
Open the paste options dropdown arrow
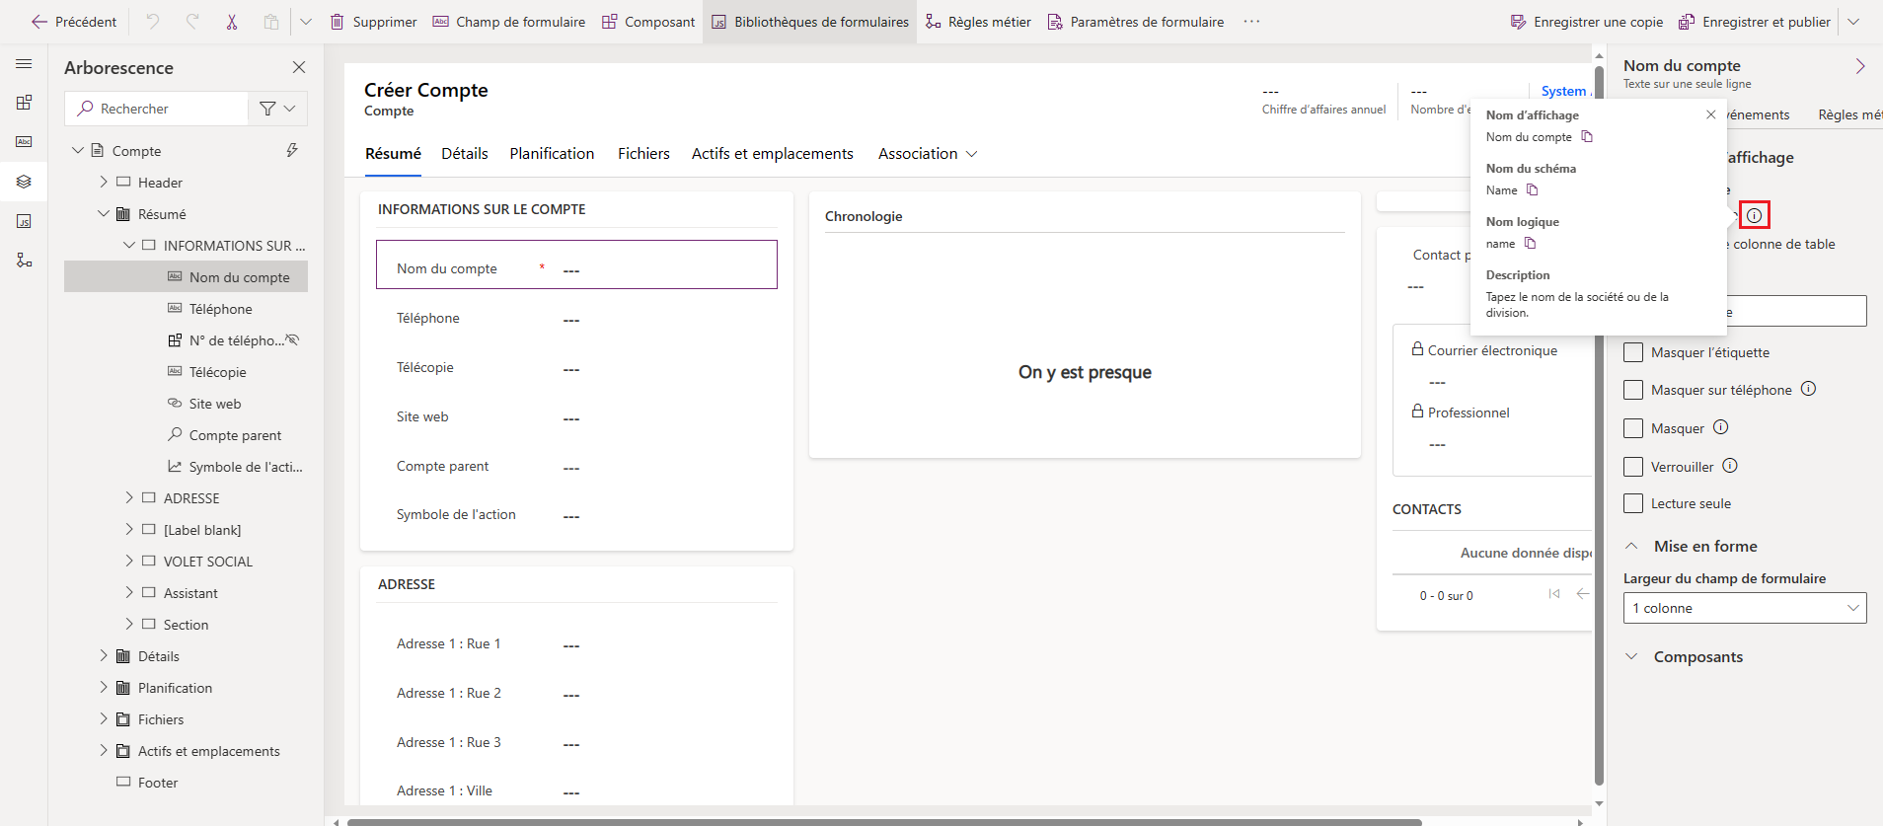pyautogui.click(x=306, y=22)
